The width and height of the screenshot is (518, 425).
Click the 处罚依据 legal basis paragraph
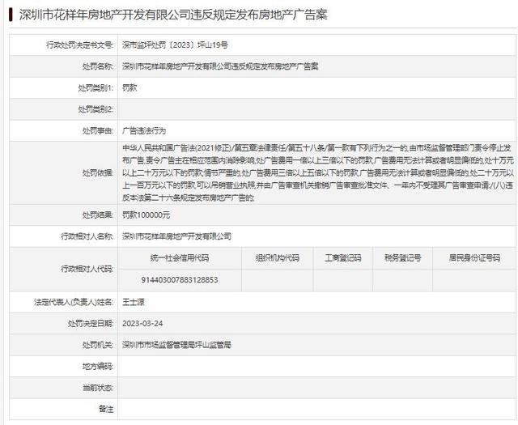click(x=318, y=173)
